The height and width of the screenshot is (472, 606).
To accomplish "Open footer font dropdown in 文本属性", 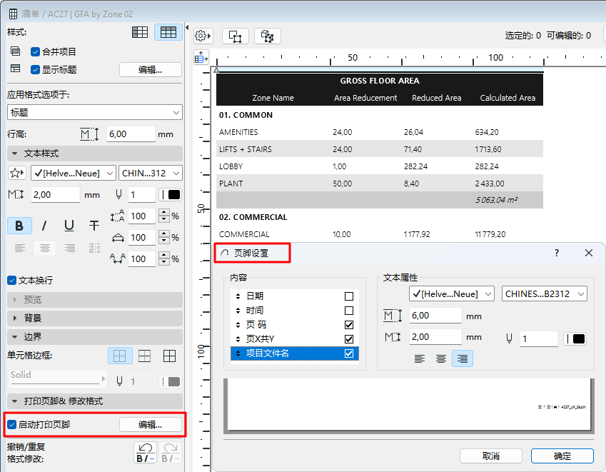I will click(452, 293).
